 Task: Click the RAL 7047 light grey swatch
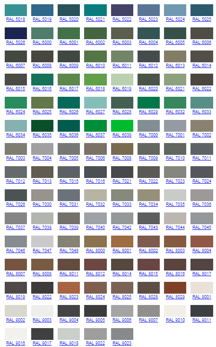pos(43,241)
